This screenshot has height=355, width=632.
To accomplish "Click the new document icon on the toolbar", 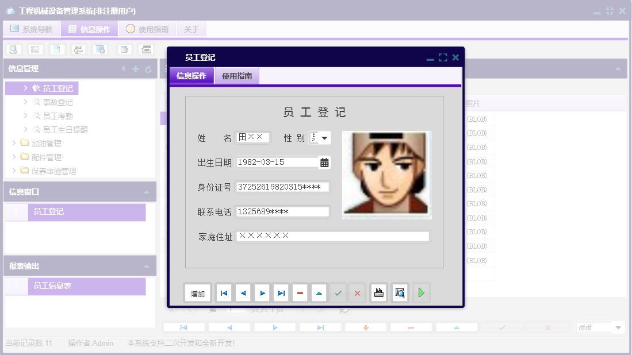I will pyautogui.click(x=56, y=49).
